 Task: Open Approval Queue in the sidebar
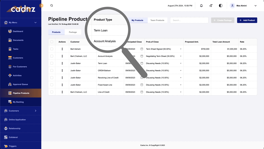(x=20, y=84)
